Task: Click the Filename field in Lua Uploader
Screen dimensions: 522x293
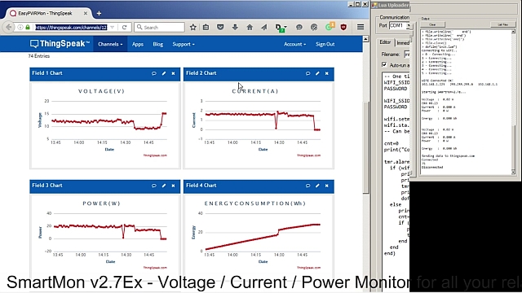Action: coord(407,55)
